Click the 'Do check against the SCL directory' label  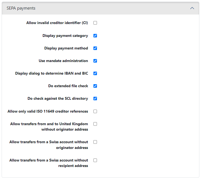(58, 98)
